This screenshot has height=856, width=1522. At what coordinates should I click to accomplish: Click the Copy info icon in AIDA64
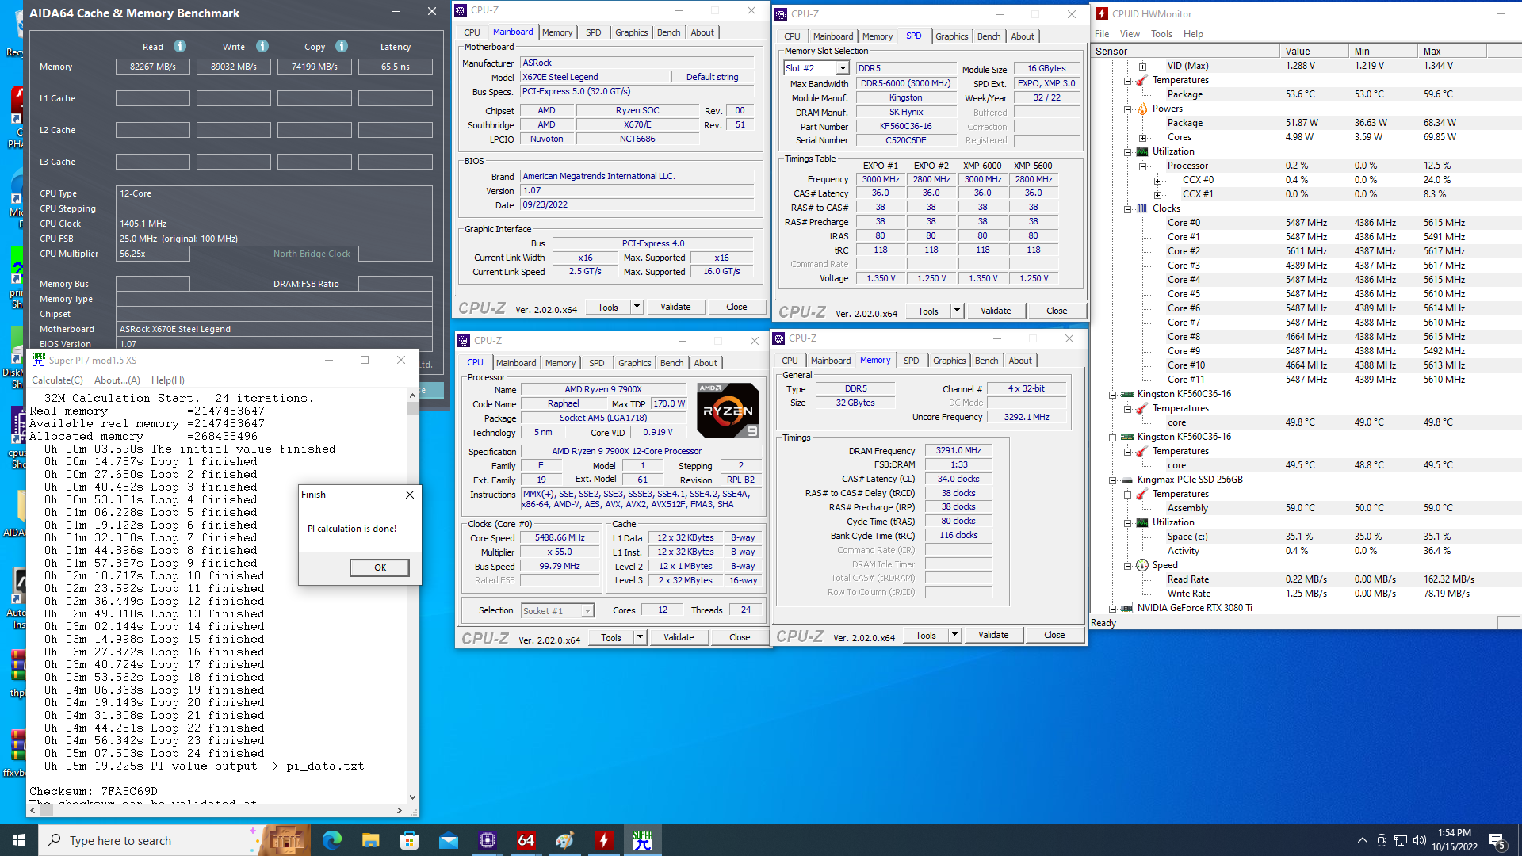coord(342,46)
